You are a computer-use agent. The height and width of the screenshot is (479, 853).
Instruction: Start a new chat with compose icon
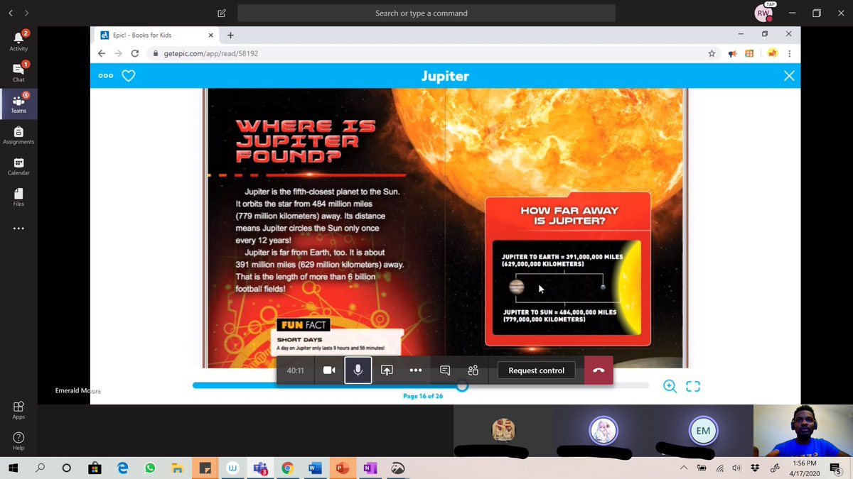click(x=222, y=13)
